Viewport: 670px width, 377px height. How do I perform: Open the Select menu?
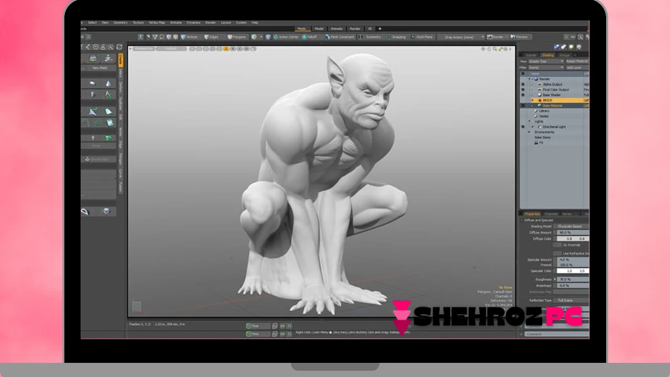coord(92,23)
